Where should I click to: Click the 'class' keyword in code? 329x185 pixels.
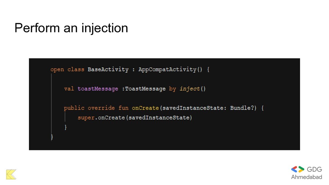[76, 69]
